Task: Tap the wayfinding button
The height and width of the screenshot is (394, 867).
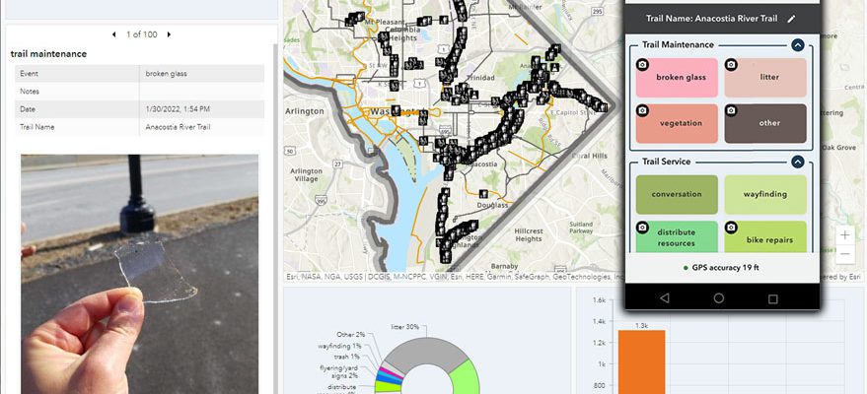Action: 765,194
